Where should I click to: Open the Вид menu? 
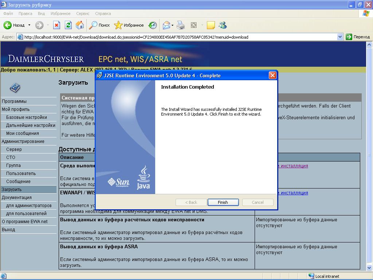coord(41,13)
